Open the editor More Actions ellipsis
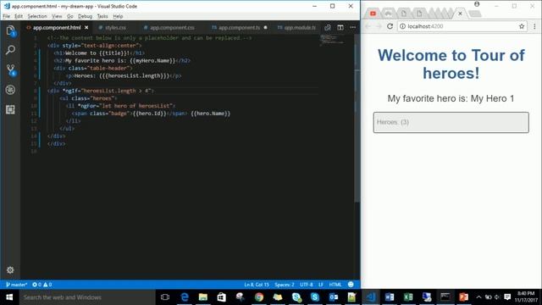 352,27
